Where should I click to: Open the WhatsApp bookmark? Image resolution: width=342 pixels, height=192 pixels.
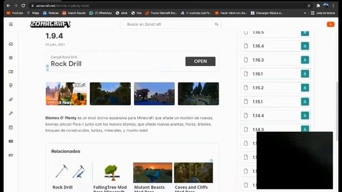(100, 13)
